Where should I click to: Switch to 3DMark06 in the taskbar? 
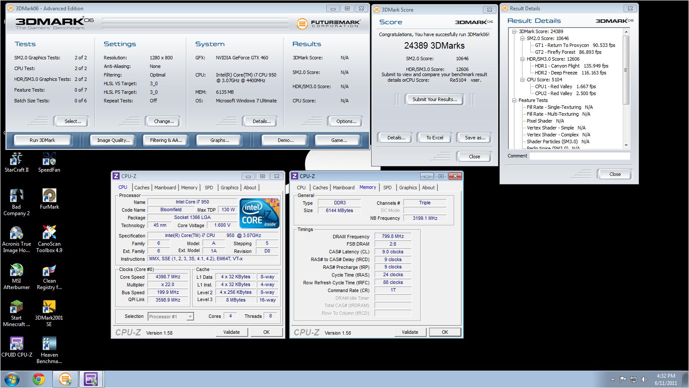point(65,379)
